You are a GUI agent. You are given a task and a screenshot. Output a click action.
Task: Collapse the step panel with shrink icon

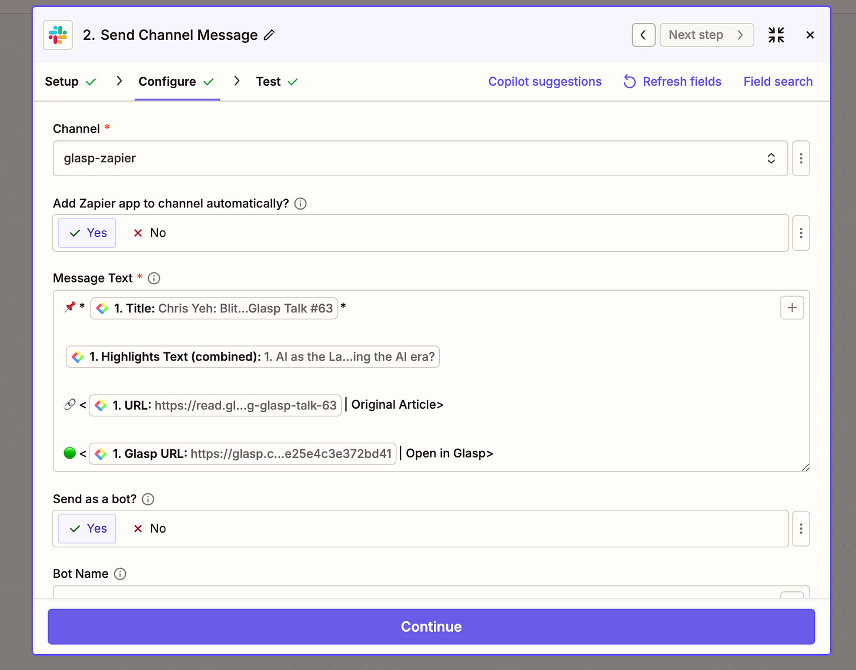(776, 35)
